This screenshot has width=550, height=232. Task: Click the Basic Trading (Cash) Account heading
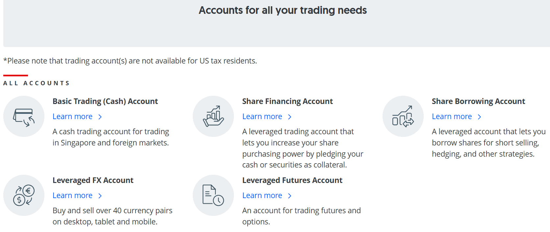click(x=105, y=101)
